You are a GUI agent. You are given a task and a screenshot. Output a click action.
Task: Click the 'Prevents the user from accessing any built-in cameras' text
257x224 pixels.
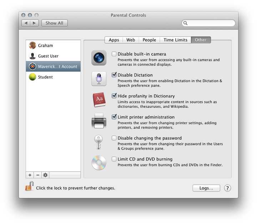click(168, 62)
